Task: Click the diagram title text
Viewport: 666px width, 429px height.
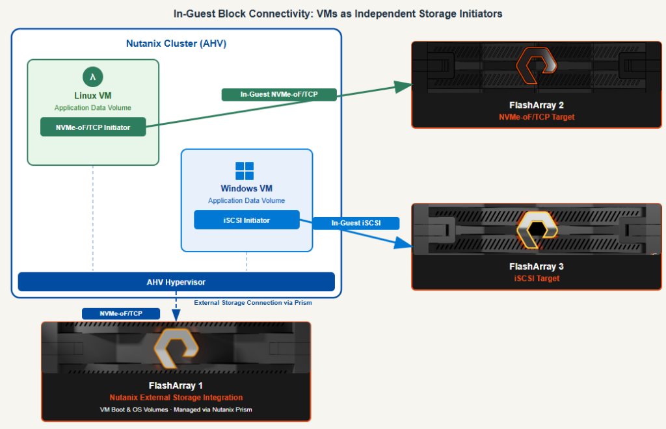Action: (x=338, y=14)
